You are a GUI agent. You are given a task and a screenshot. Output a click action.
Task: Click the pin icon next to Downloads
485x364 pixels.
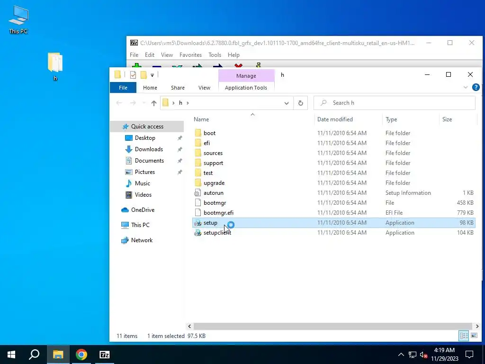click(180, 149)
